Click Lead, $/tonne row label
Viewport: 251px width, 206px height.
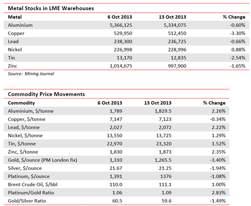click(24, 127)
